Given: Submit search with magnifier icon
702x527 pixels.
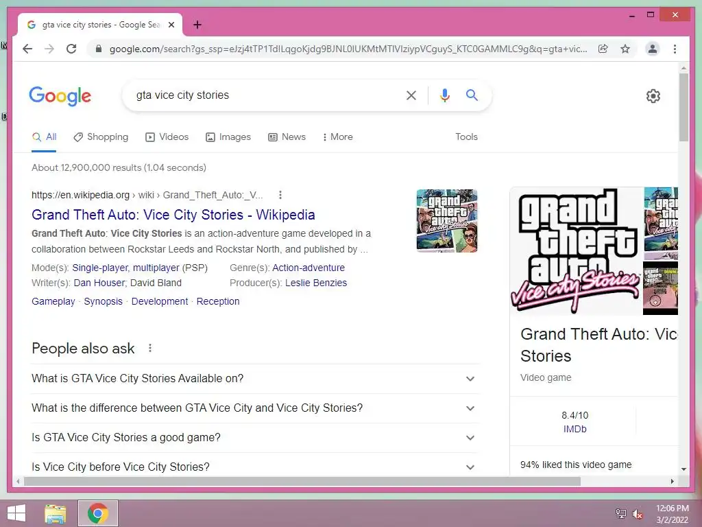Looking at the screenshot, I should [472, 95].
